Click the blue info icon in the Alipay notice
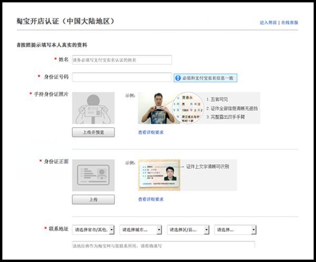The width and height of the screenshot is (316, 262). click(178, 78)
